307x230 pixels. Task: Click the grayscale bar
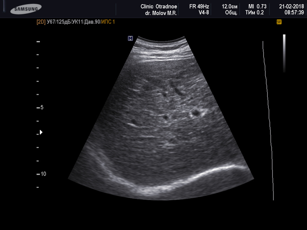point(284,53)
